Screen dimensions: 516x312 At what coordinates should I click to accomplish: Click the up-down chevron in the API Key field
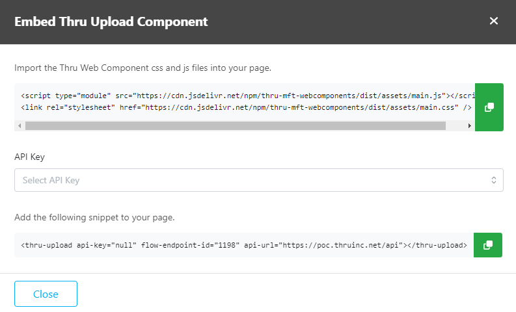(x=493, y=180)
